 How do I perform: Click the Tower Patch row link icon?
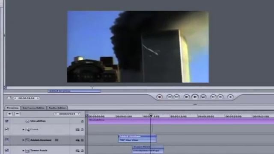click(x=77, y=151)
